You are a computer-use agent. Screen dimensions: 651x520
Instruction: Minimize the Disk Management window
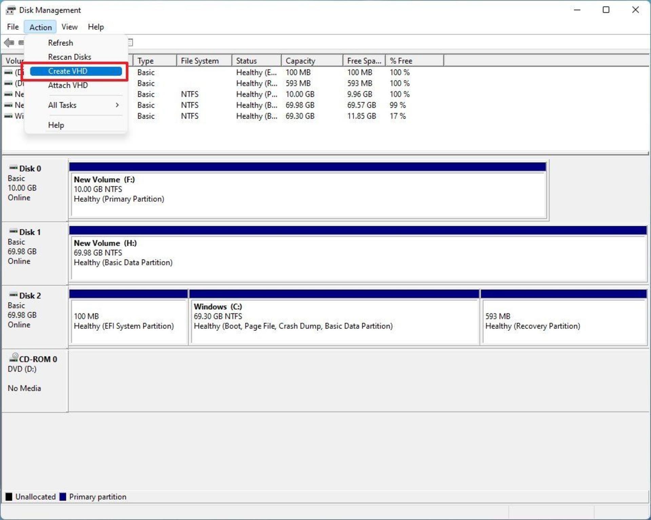coord(577,10)
